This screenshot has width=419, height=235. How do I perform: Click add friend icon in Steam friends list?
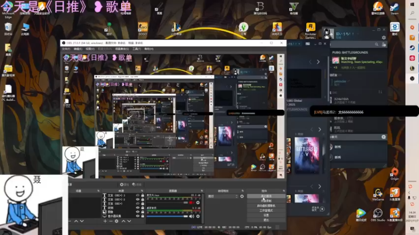[384, 44]
